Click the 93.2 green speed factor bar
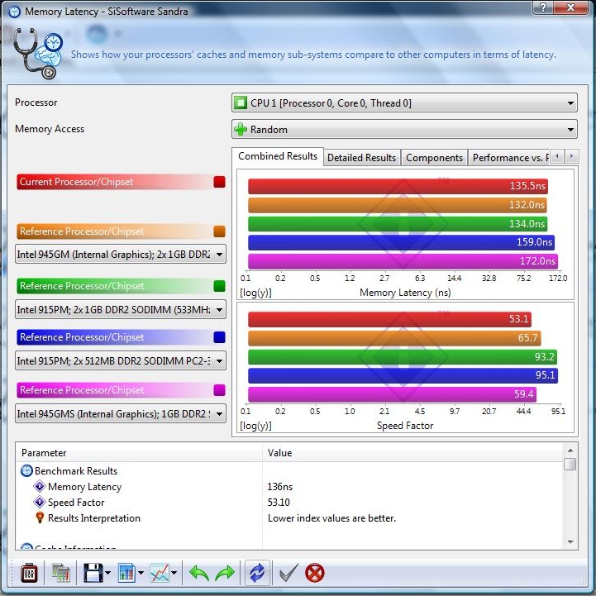The width and height of the screenshot is (596, 596). (403, 356)
